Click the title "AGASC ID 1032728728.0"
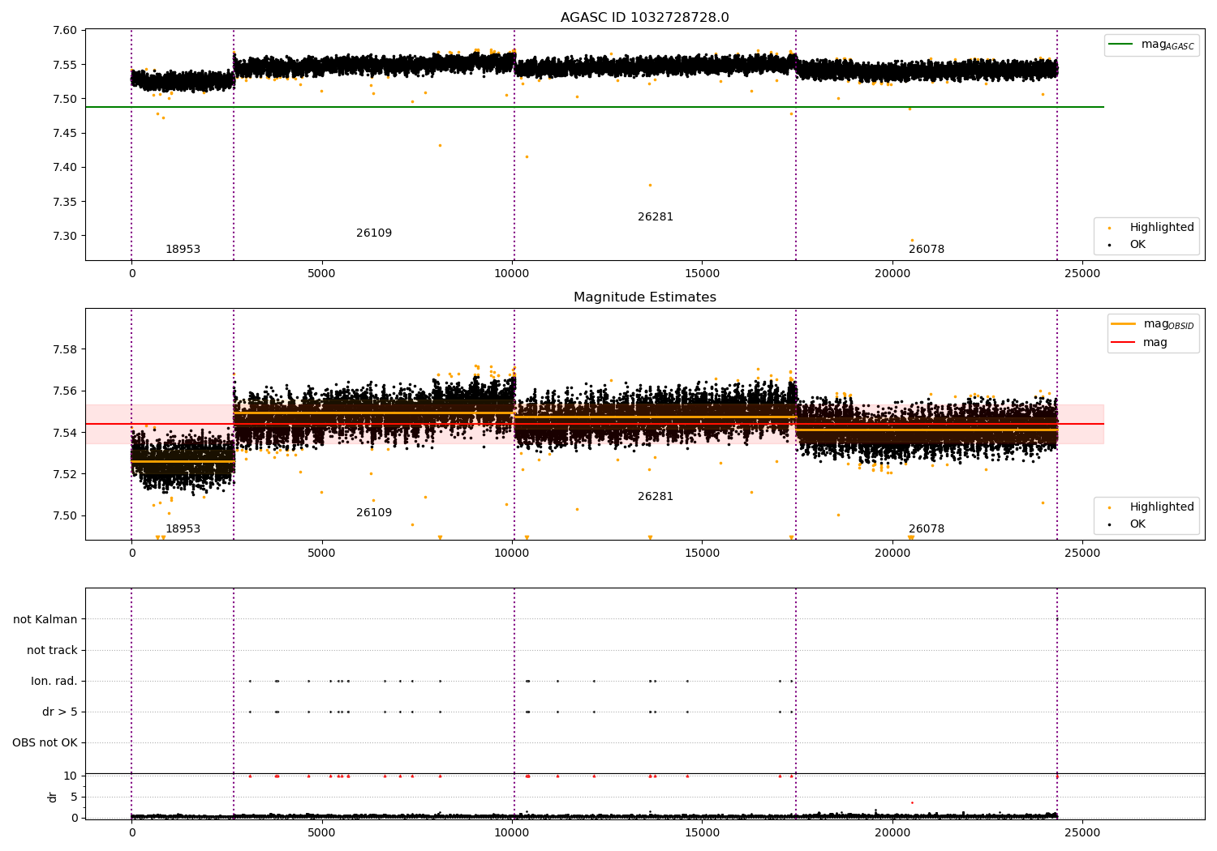Screen dimensions: 1217x851 (644, 18)
